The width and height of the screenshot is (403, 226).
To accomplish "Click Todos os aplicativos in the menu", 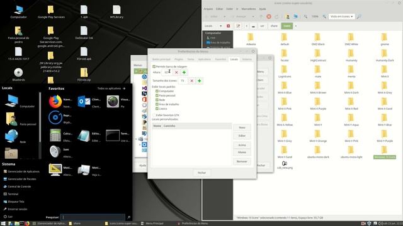I will [x=111, y=89].
